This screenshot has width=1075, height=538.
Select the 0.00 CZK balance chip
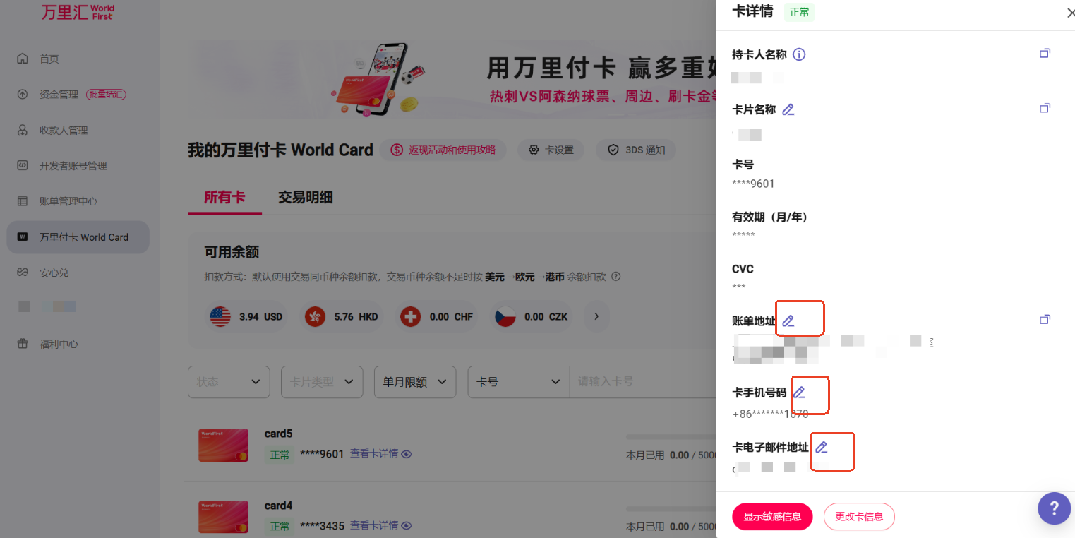(x=532, y=317)
